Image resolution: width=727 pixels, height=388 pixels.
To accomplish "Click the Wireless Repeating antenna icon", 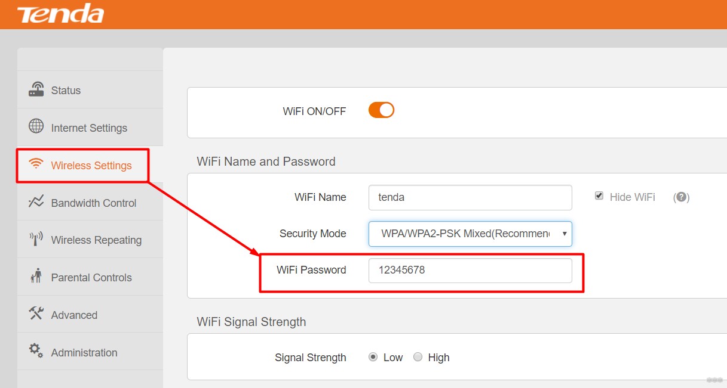I will coord(36,239).
